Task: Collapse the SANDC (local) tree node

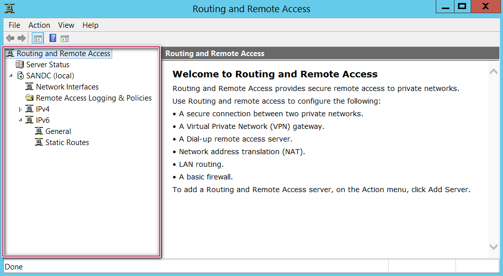Action: tap(11, 76)
